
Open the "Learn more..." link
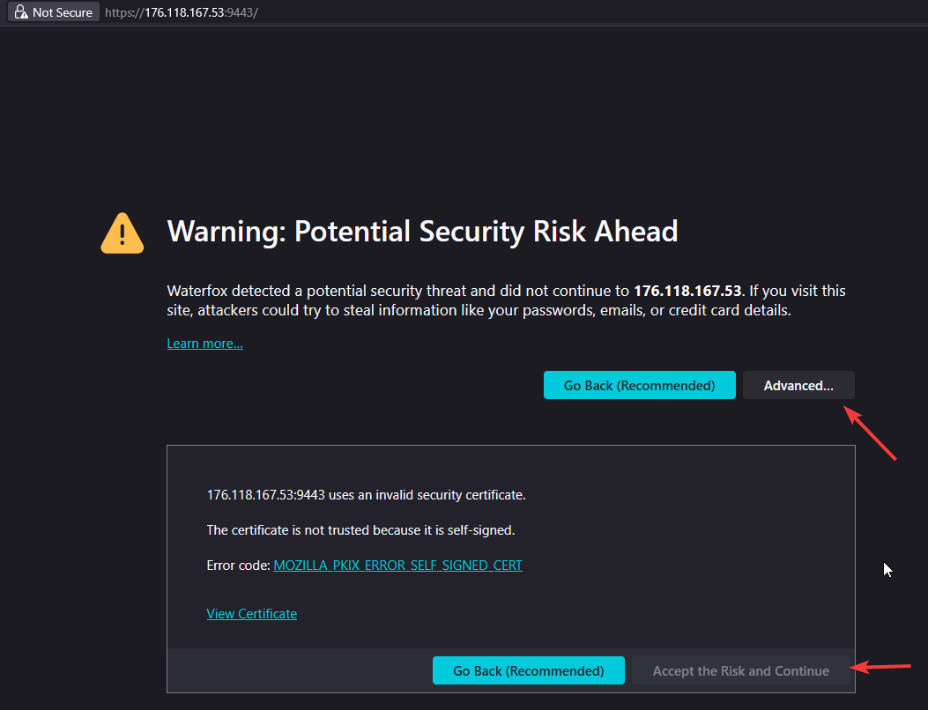pos(204,344)
